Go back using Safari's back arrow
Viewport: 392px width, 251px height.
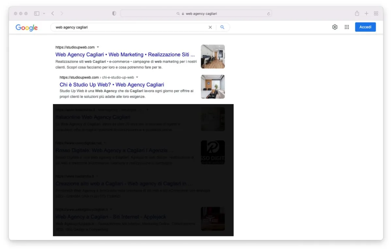coord(53,13)
